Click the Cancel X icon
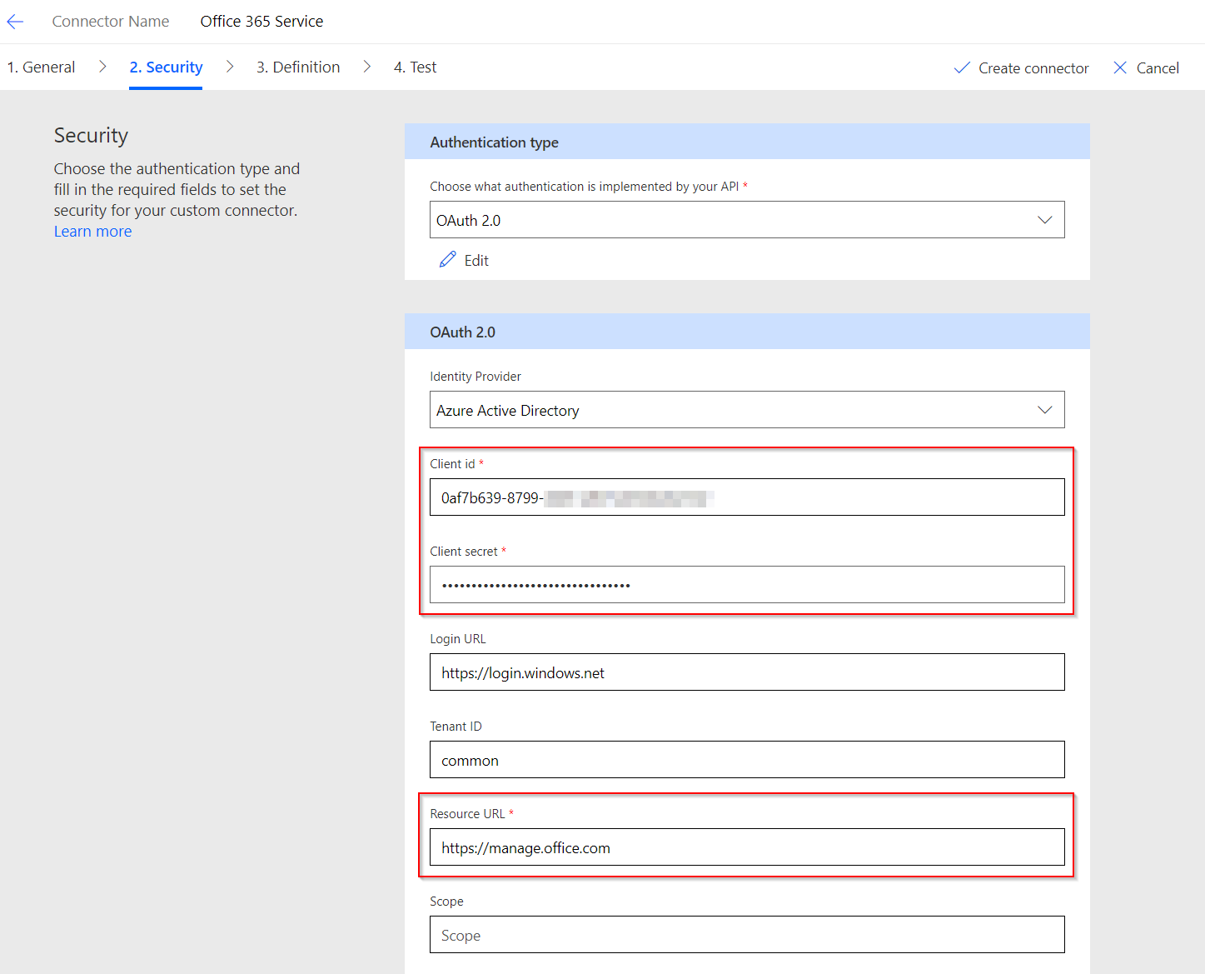Screen dimensions: 1205x974 click(x=1120, y=67)
